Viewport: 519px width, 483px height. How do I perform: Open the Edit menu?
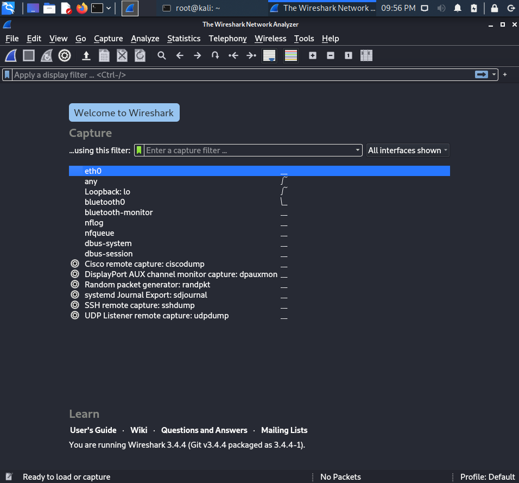tap(34, 39)
